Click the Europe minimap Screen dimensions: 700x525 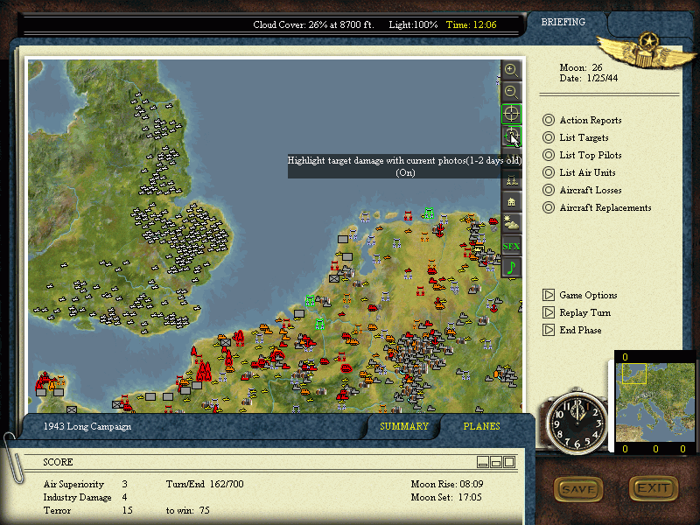[x=654, y=402]
